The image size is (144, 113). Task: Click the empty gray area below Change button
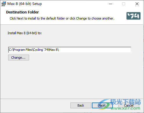point(72,79)
